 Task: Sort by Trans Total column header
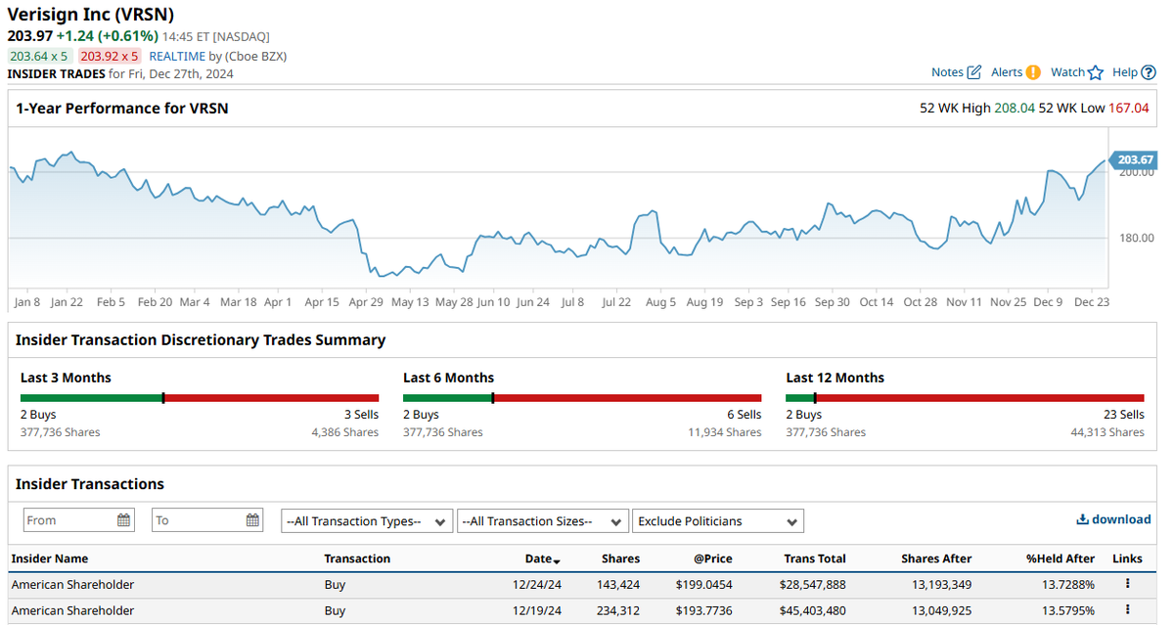[815, 558]
